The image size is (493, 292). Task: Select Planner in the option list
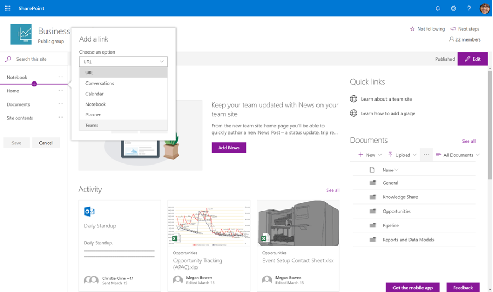(x=124, y=114)
